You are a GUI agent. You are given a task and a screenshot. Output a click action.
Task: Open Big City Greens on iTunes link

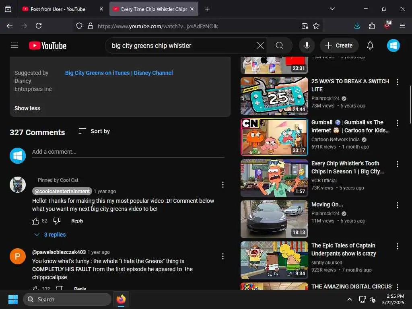point(119,73)
